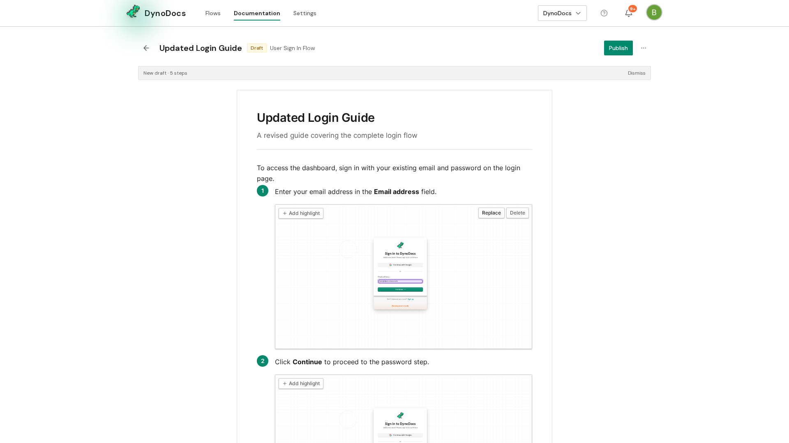Dismiss the new draft banner
This screenshot has height=443, width=789.
[637, 73]
